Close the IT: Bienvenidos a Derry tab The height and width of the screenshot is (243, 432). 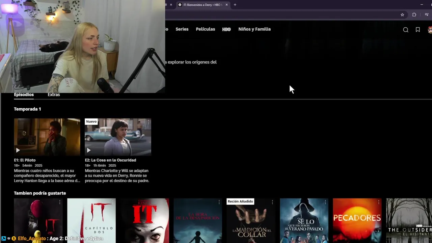226,5
